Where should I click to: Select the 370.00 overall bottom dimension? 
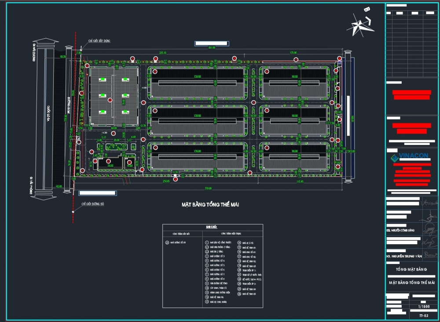click(208, 188)
